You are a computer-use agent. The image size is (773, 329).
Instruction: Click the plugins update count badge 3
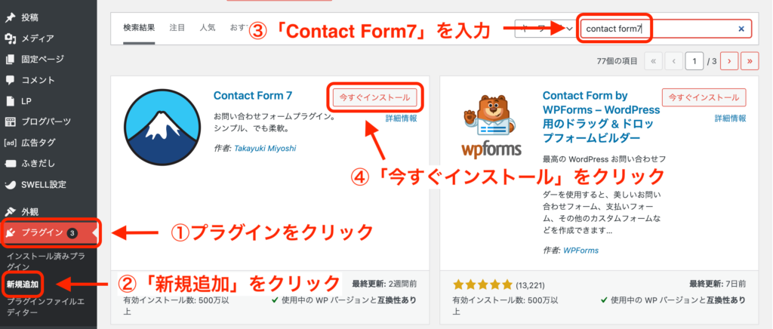tap(72, 233)
